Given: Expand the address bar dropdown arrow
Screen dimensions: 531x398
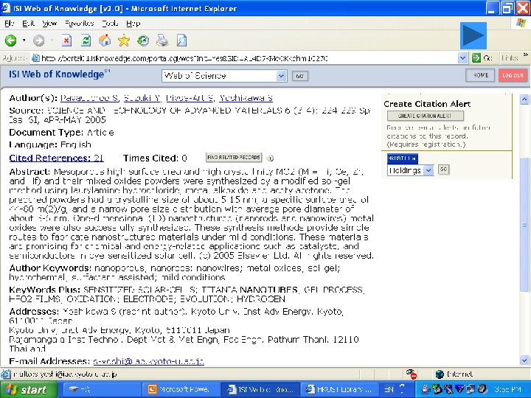Looking at the screenshot, I should (462, 58).
